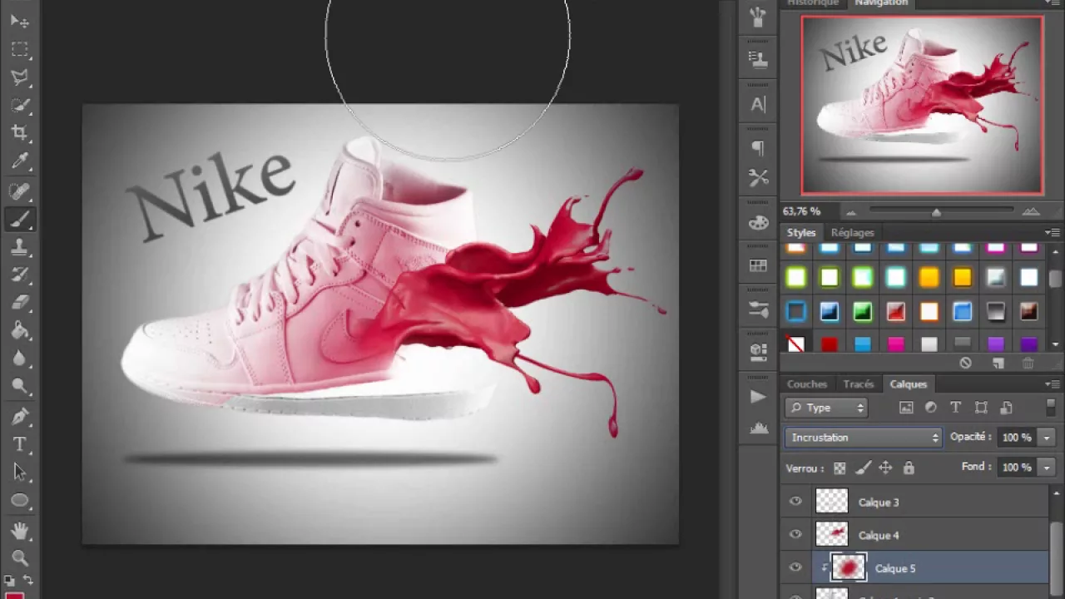The height and width of the screenshot is (599, 1065).
Task: Switch to the Navigation tab
Action: coord(881,2)
